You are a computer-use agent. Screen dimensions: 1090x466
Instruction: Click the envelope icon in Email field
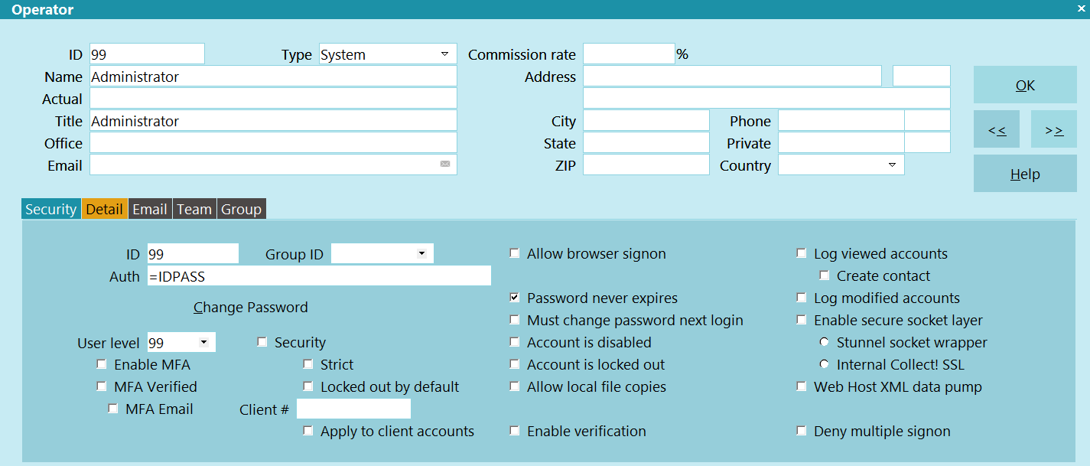tap(445, 164)
